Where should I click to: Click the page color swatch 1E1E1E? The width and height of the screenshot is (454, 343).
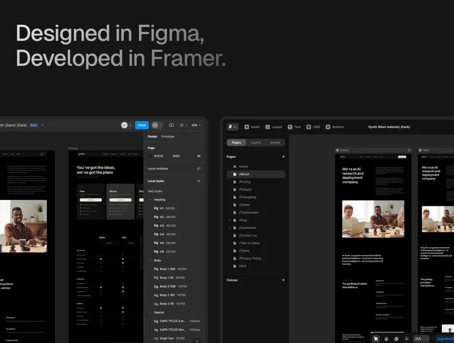pos(150,156)
